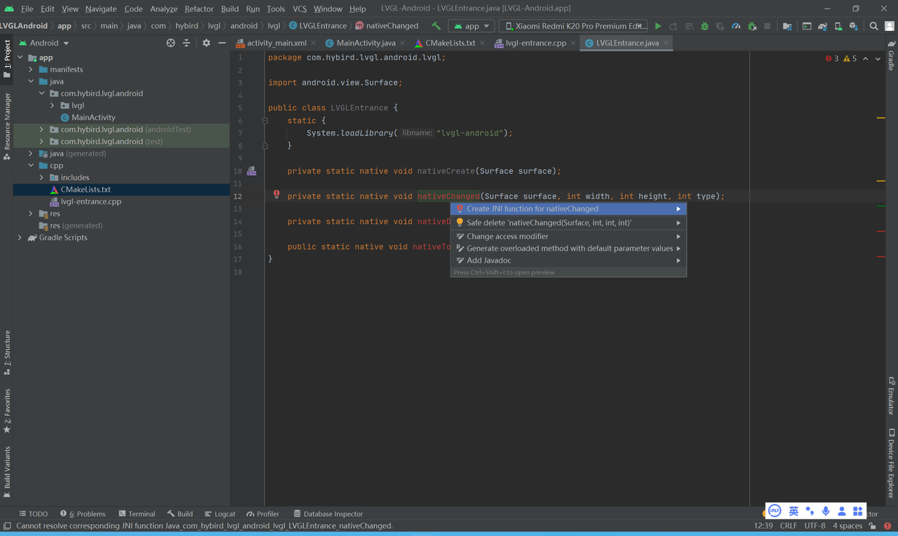Choose Add Javadoc from intention menu
This screenshot has height=536, width=898.
[x=568, y=260]
